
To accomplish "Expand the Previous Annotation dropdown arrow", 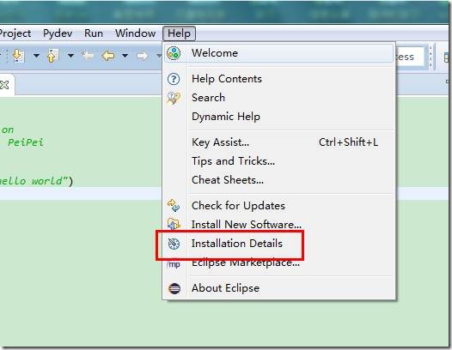I will 71,56.
